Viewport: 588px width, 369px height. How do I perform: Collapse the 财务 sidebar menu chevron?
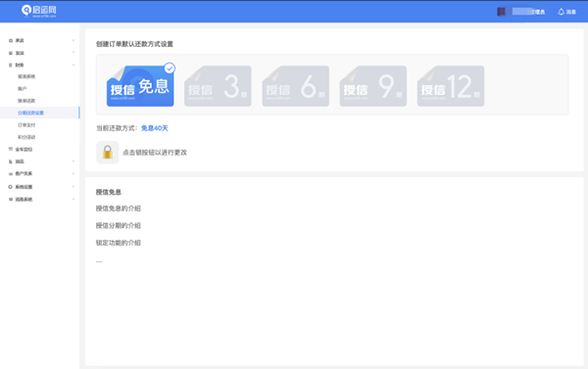(73, 65)
